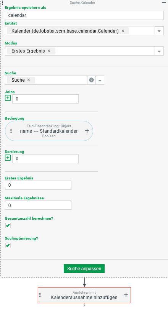Add action after Kalenderausnahme hinzufügen via plus
Viewport: 168px width, 309px height.
(126, 295)
